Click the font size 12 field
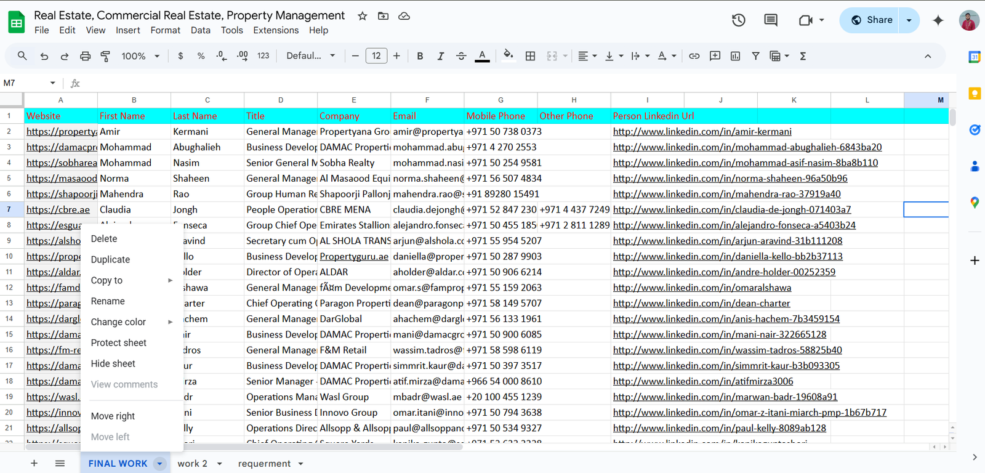 click(x=376, y=56)
